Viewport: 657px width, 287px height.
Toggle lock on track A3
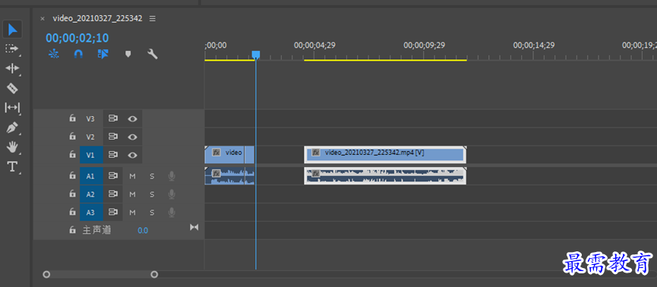72,212
